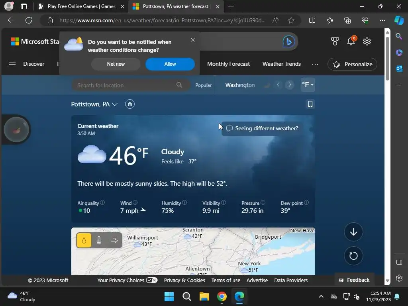Click the floating game bubble widget
The height and width of the screenshot is (306, 408).
click(16, 129)
